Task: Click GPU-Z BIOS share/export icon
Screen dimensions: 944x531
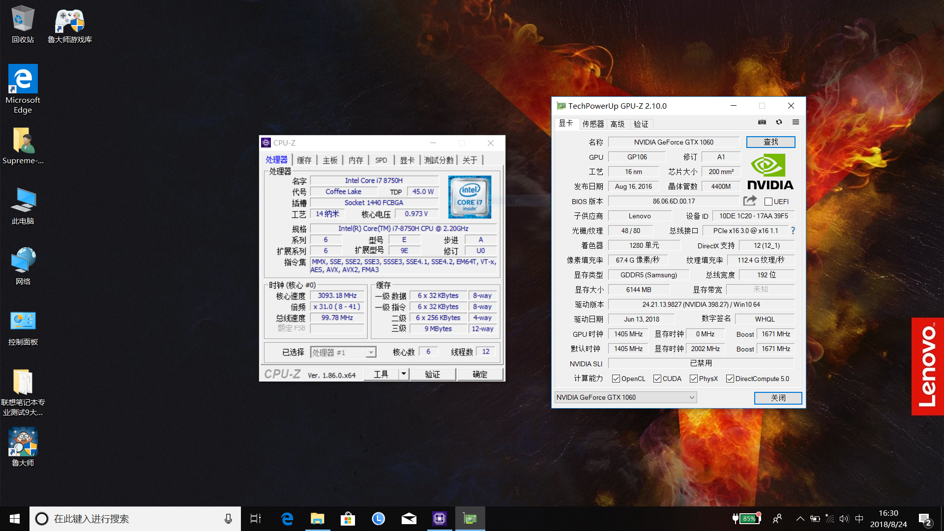Action: 750,201
